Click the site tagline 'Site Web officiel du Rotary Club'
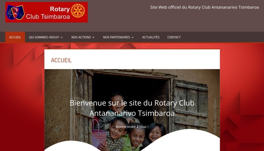The image size is (264, 151). point(180,7)
